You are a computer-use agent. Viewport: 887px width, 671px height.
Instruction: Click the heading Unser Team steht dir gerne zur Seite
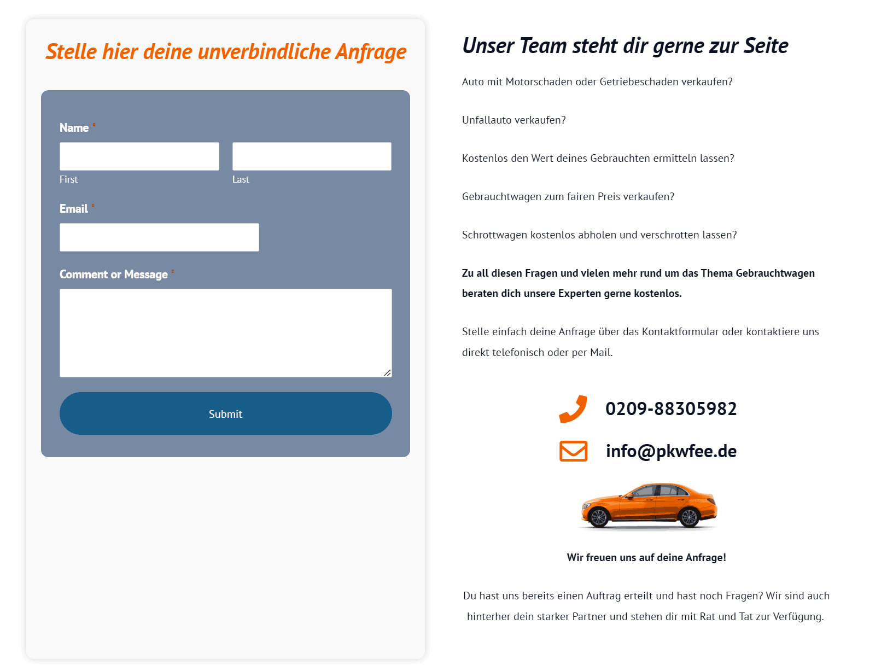(625, 46)
